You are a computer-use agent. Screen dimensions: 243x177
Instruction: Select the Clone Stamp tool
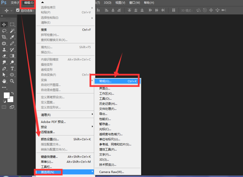click(x=4, y=50)
